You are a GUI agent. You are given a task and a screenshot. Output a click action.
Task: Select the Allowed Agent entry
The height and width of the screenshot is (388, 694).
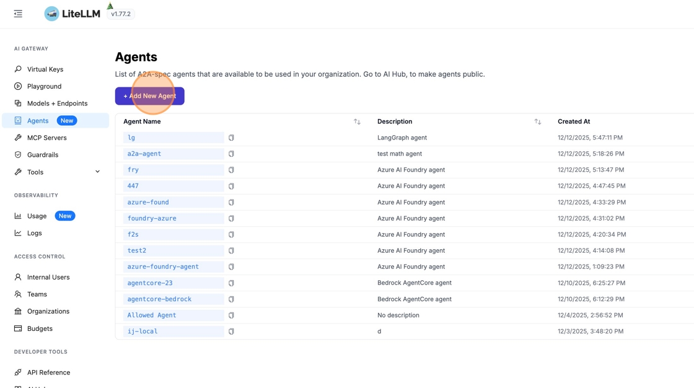tap(152, 315)
